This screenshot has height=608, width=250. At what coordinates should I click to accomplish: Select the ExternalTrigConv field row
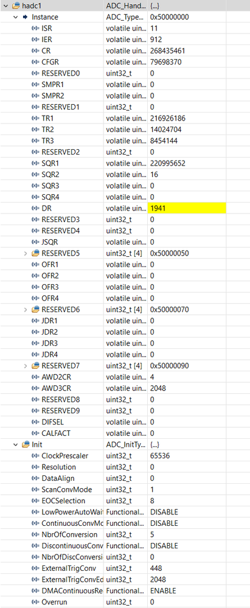click(x=125, y=568)
